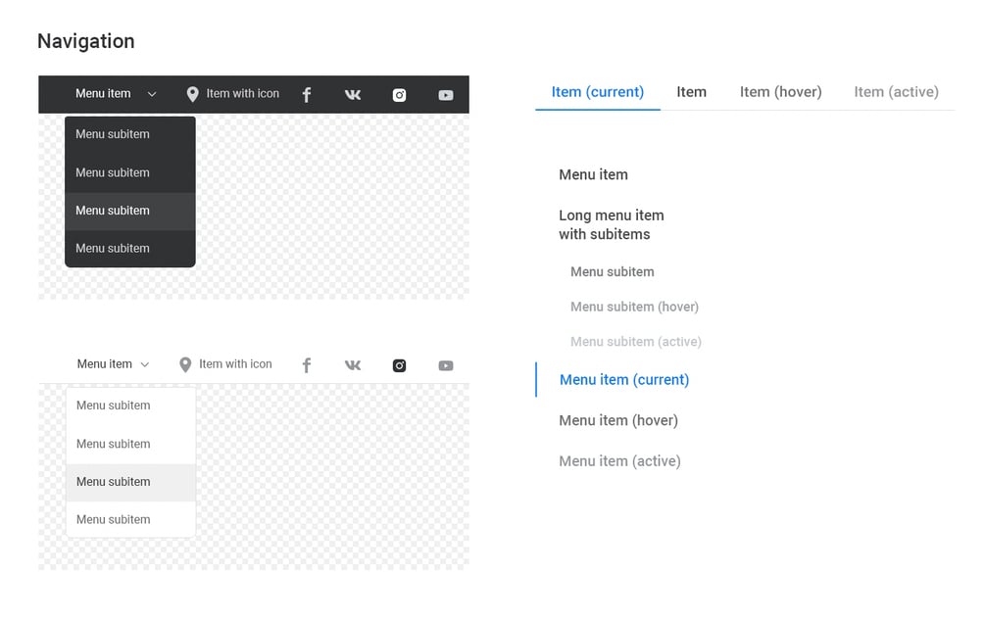Choose first Menu subitem in light dropdown

(130, 406)
